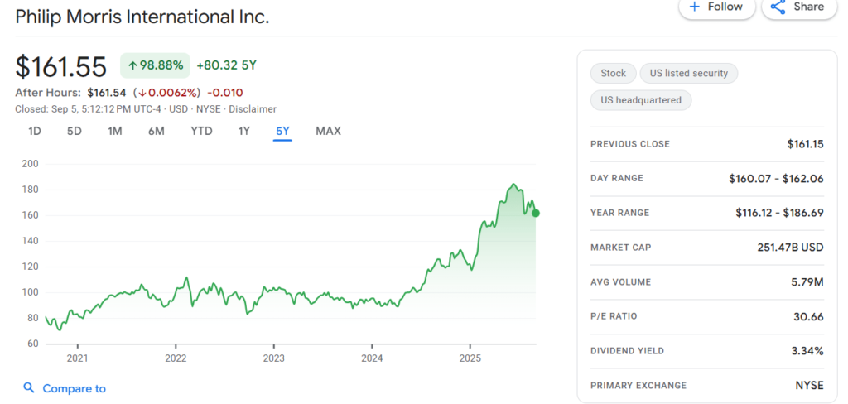The image size is (848, 404).
Task: Click the 30.66 P/E value
Action: [x=808, y=316]
